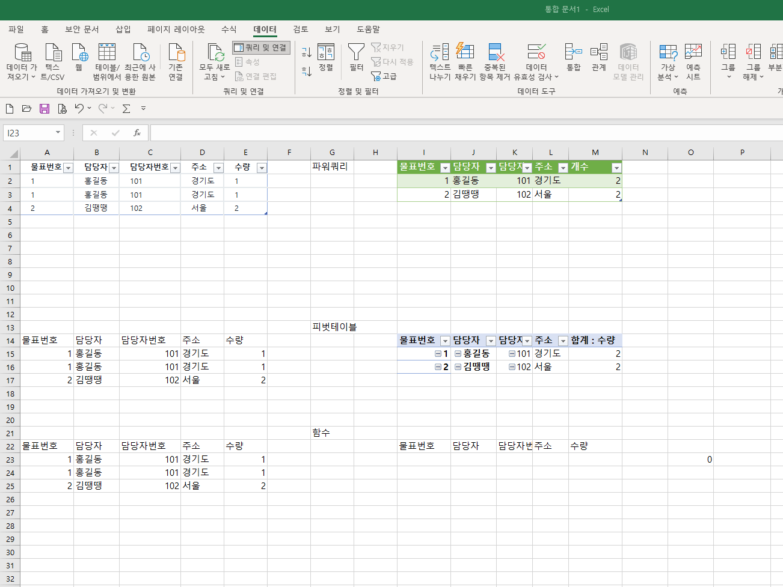
Task: Click the 텍스트 나누기 icon
Action: coord(440,53)
